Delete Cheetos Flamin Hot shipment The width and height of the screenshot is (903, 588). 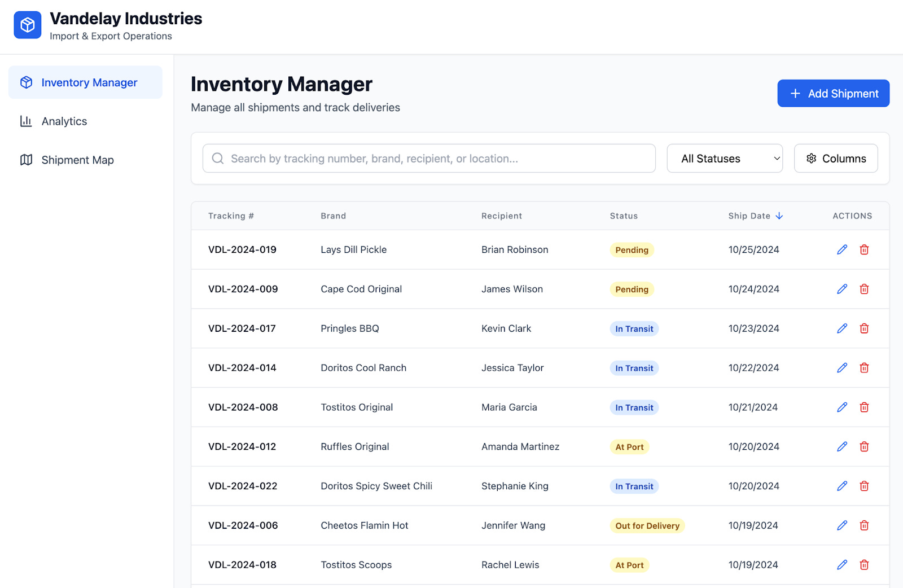point(864,525)
